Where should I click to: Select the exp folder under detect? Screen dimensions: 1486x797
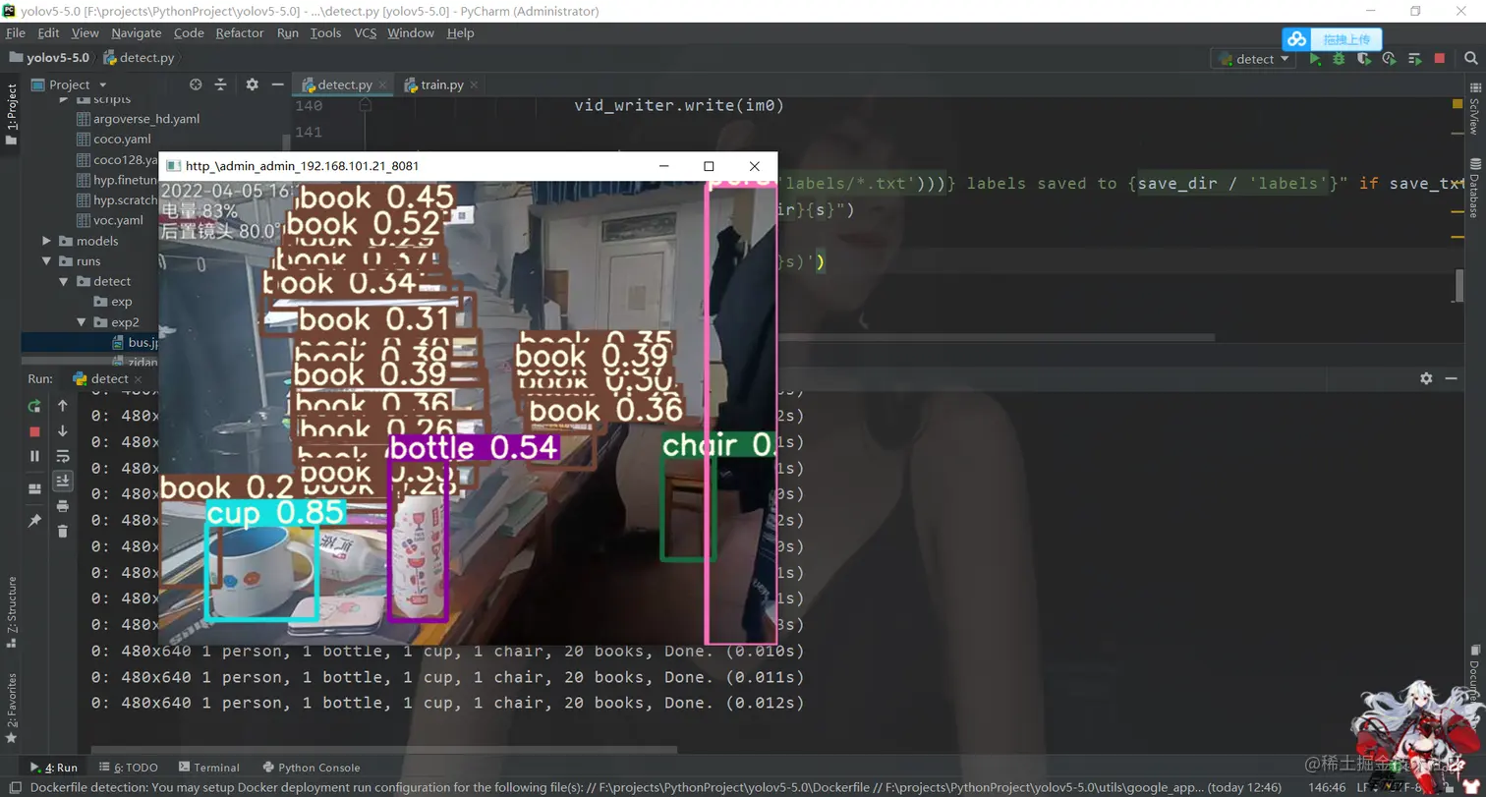point(113,302)
